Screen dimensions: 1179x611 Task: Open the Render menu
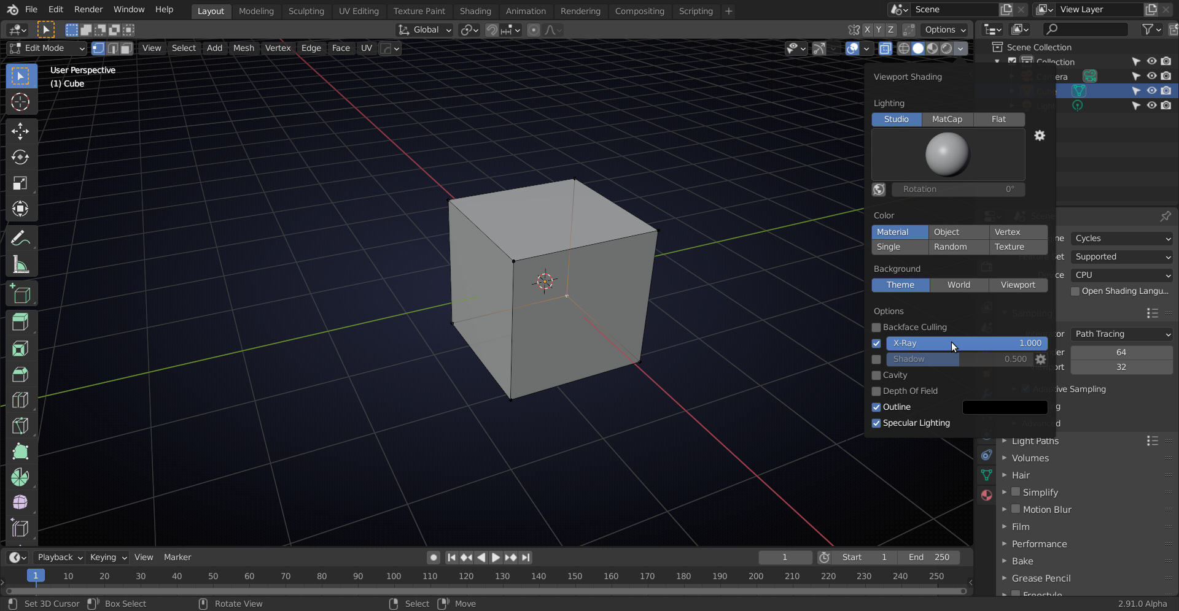pos(88,10)
